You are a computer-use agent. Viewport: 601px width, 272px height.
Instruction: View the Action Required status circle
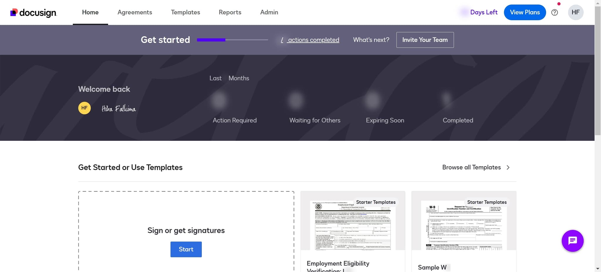tap(220, 100)
